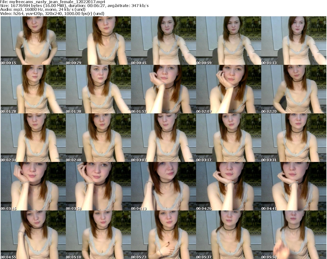
Task: Select the thumbnail marked 00:04:55
Action: 33,235
